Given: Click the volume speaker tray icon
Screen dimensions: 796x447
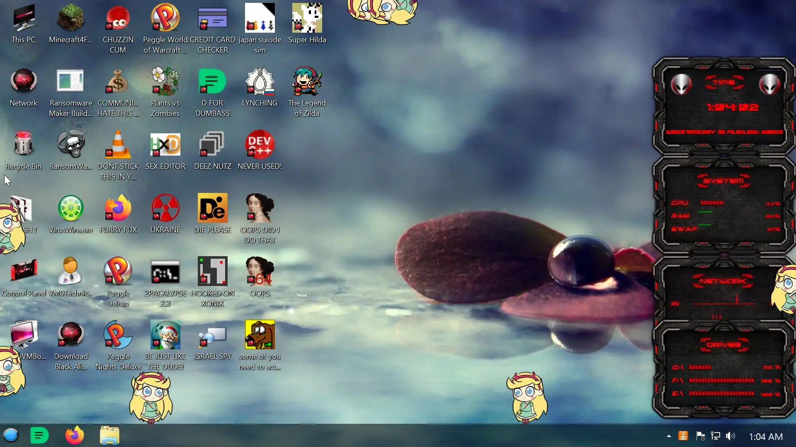Looking at the screenshot, I should 730,436.
